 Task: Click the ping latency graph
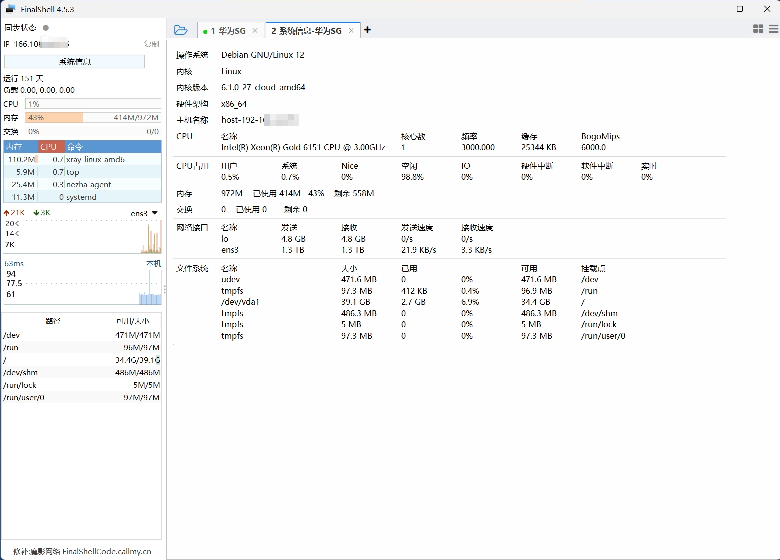pyautogui.click(x=82, y=287)
